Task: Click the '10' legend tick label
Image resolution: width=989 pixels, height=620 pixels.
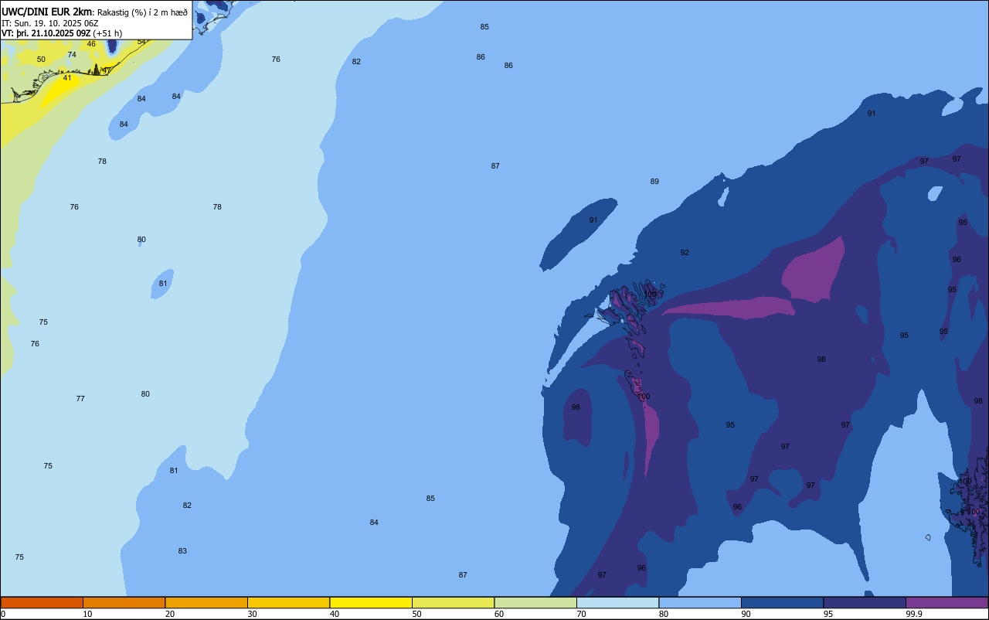Action: 87,614
